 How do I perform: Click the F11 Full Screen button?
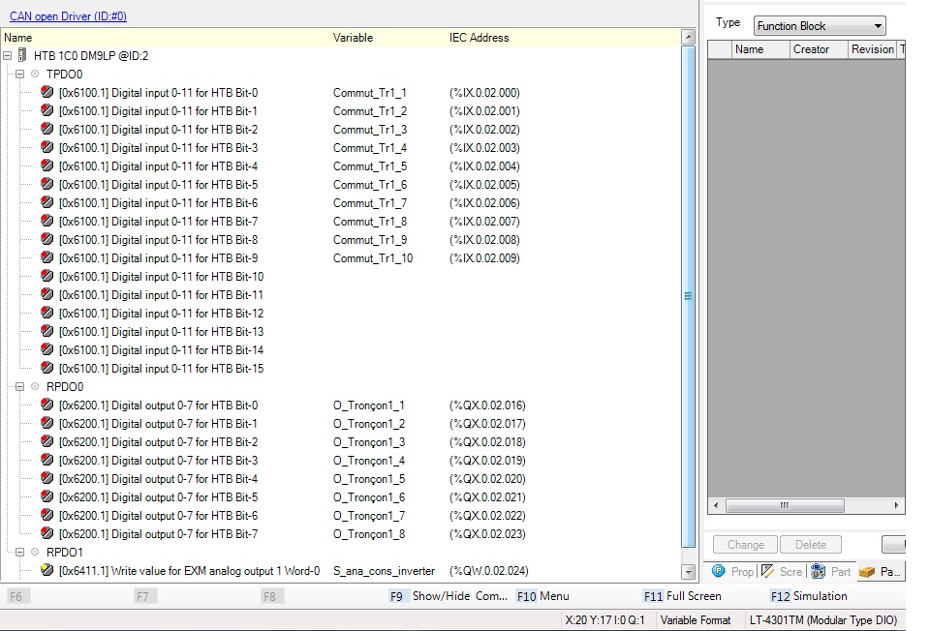coord(683,596)
